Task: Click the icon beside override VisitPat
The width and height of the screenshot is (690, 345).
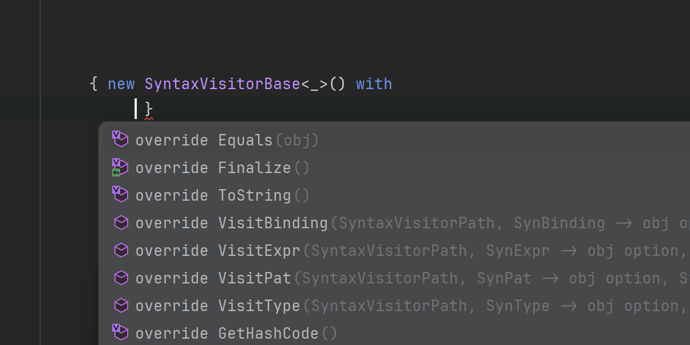Action: tap(121, 278)
